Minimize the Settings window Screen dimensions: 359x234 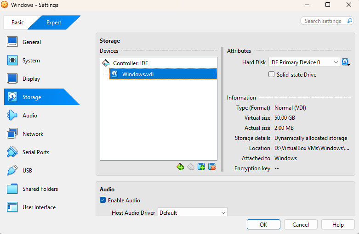(307, 5)
